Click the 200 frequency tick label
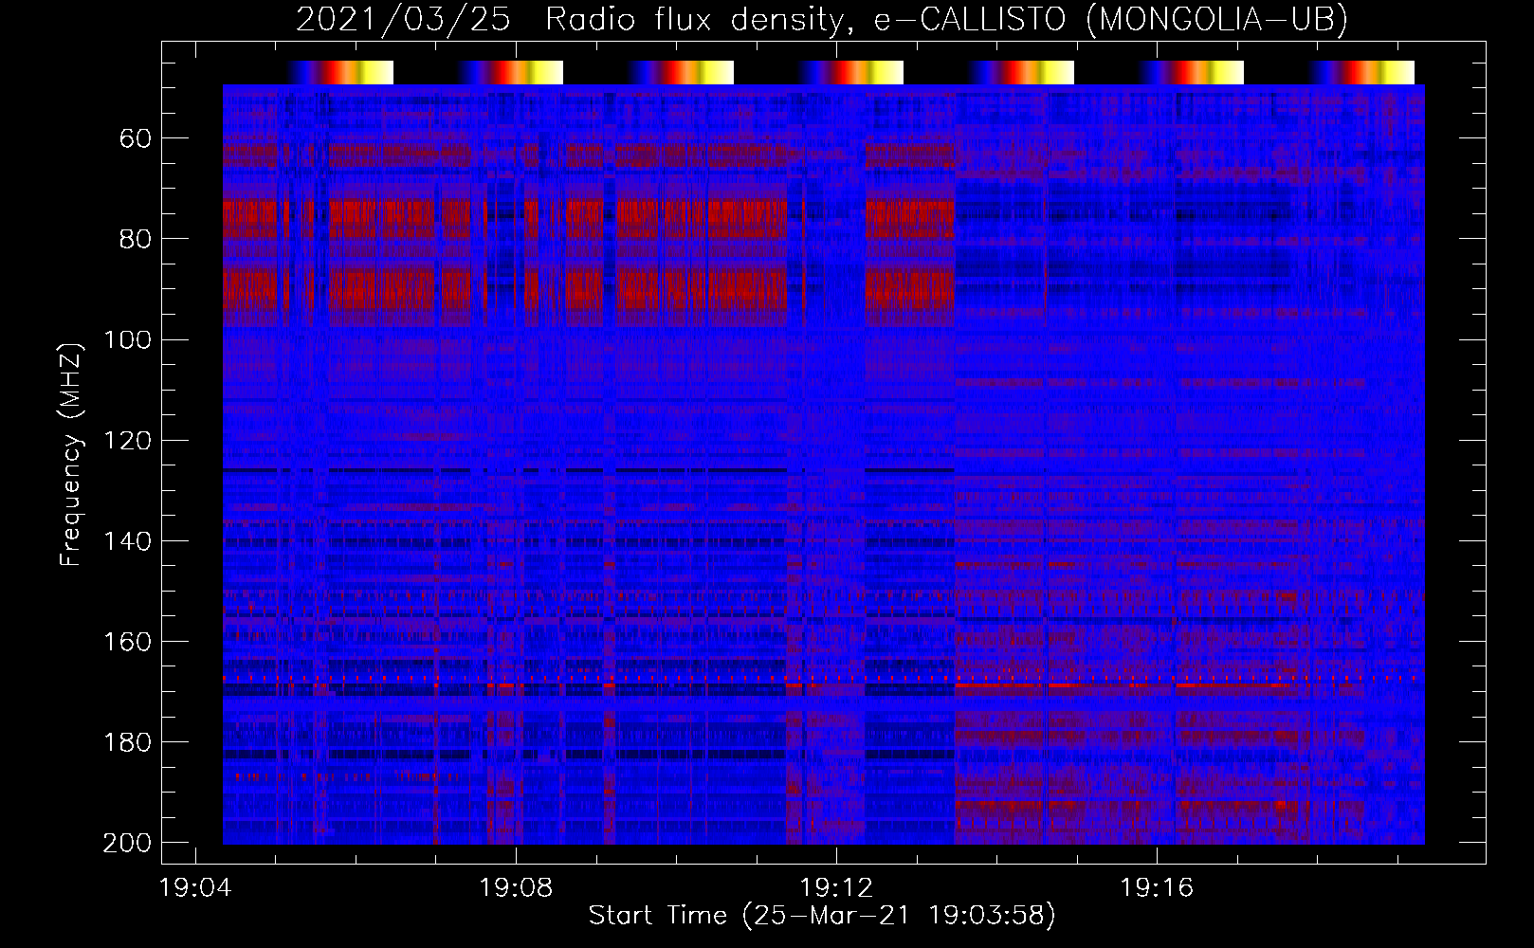Image resolution: width=1534 pixels, height=948 pixels. [127, 843]
